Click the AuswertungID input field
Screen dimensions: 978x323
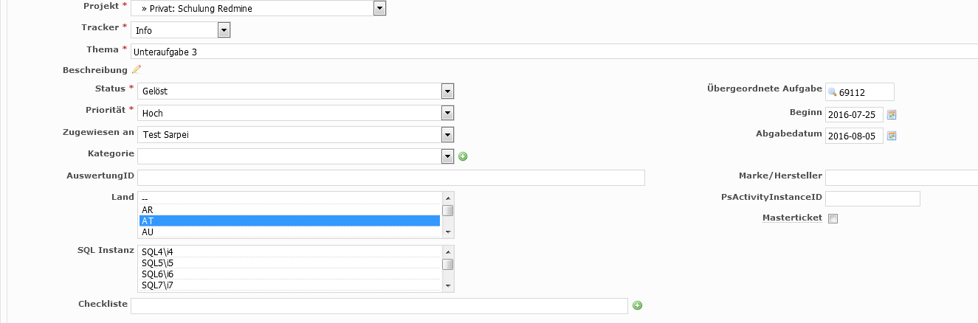click(391, 177)
